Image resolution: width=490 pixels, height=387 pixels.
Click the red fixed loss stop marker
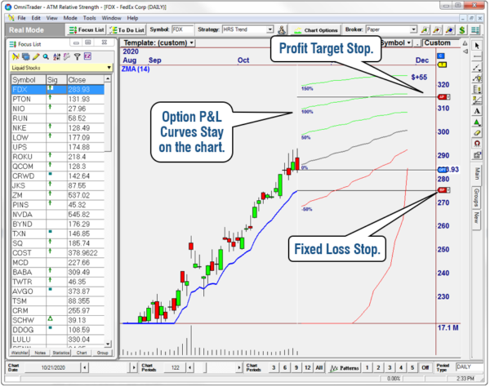click(442, 191)
